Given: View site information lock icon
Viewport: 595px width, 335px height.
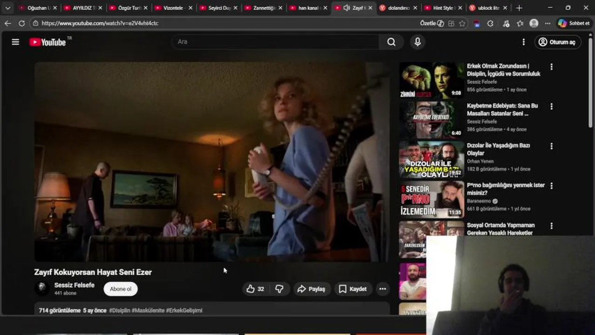Looking at the screenshot, I should (x=35, y=23).
